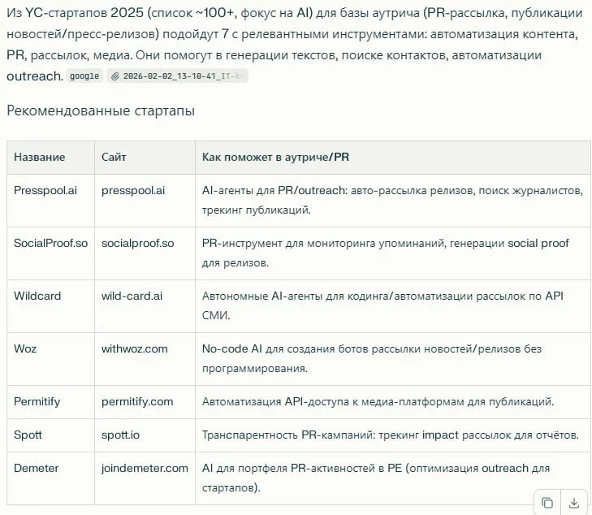Open the permitify.com site entry
The image size is (592, 515).
coord(137,401)
